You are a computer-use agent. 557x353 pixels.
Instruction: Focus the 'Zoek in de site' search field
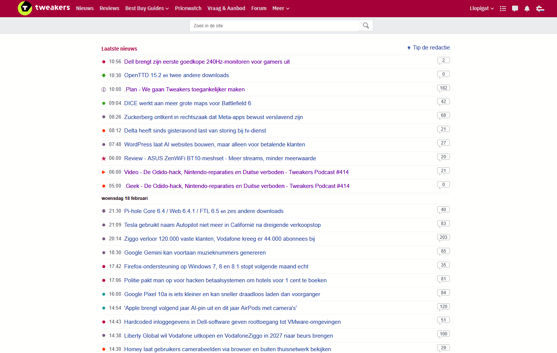coord(275,25)
